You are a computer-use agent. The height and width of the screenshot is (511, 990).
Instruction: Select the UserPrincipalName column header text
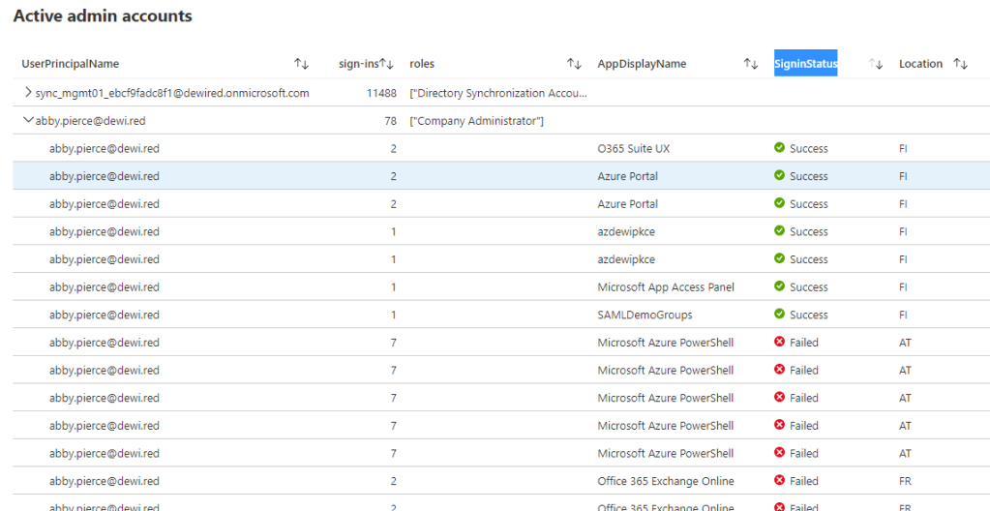point(71,64)
